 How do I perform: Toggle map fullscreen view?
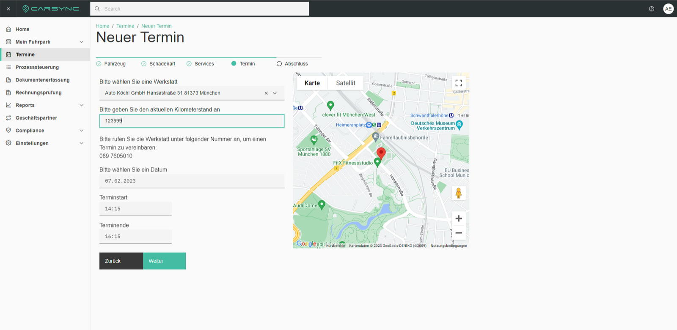click(459, 83)
